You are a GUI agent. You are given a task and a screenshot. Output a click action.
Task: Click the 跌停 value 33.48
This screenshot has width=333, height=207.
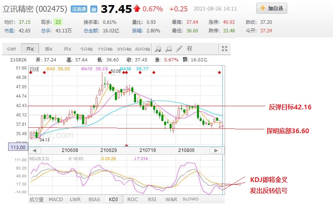[229, 31]
